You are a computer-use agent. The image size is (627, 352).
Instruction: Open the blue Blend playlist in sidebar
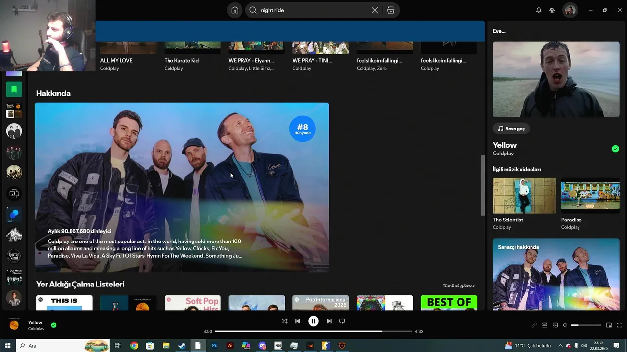pyautogui.click(x=14, y=215)
